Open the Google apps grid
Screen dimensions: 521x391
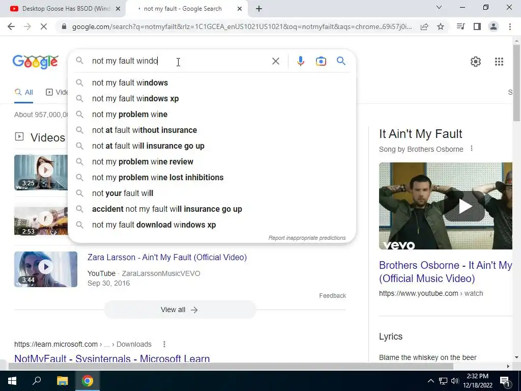coord(499,62)
